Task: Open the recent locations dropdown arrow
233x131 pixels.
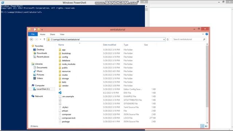Action: click(x=40, y=39)
